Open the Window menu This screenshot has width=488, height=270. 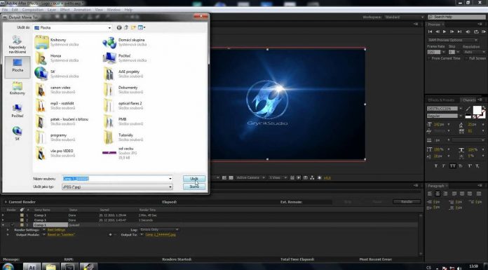[x=114, y=10]
